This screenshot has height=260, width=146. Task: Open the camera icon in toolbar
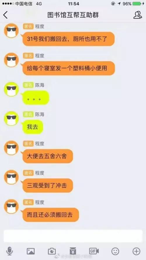point(52,251)
